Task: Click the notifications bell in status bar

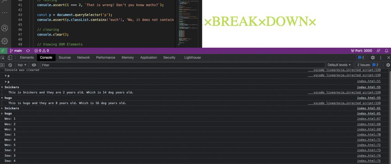Action: pyautogui.click(x=387, y=51)
